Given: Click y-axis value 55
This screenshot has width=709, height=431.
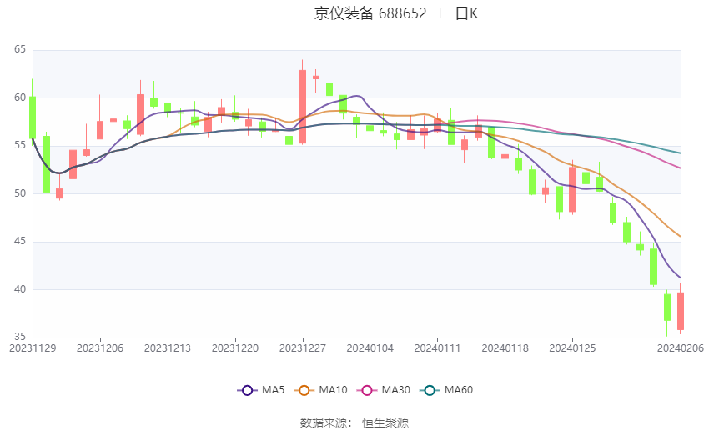Looking at the screenshot, I should [20, 146].
